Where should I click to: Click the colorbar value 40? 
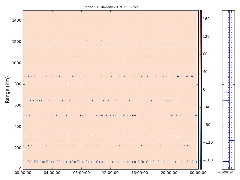point(205,72)
